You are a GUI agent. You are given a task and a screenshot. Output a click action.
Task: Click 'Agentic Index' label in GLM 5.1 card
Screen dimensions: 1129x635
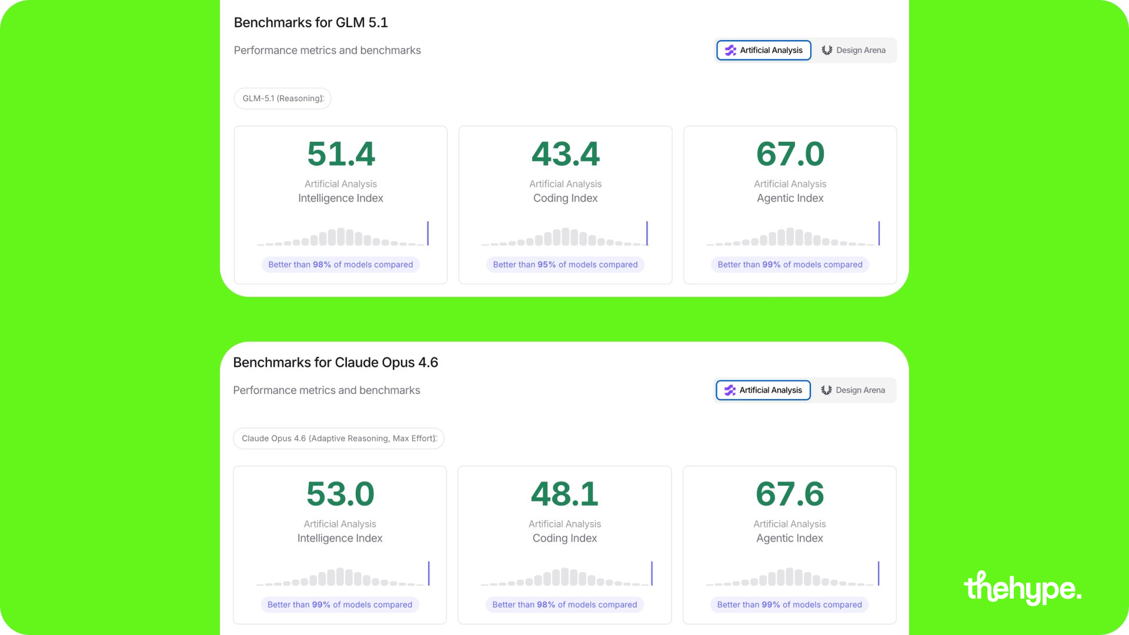[x=790, y=198]
